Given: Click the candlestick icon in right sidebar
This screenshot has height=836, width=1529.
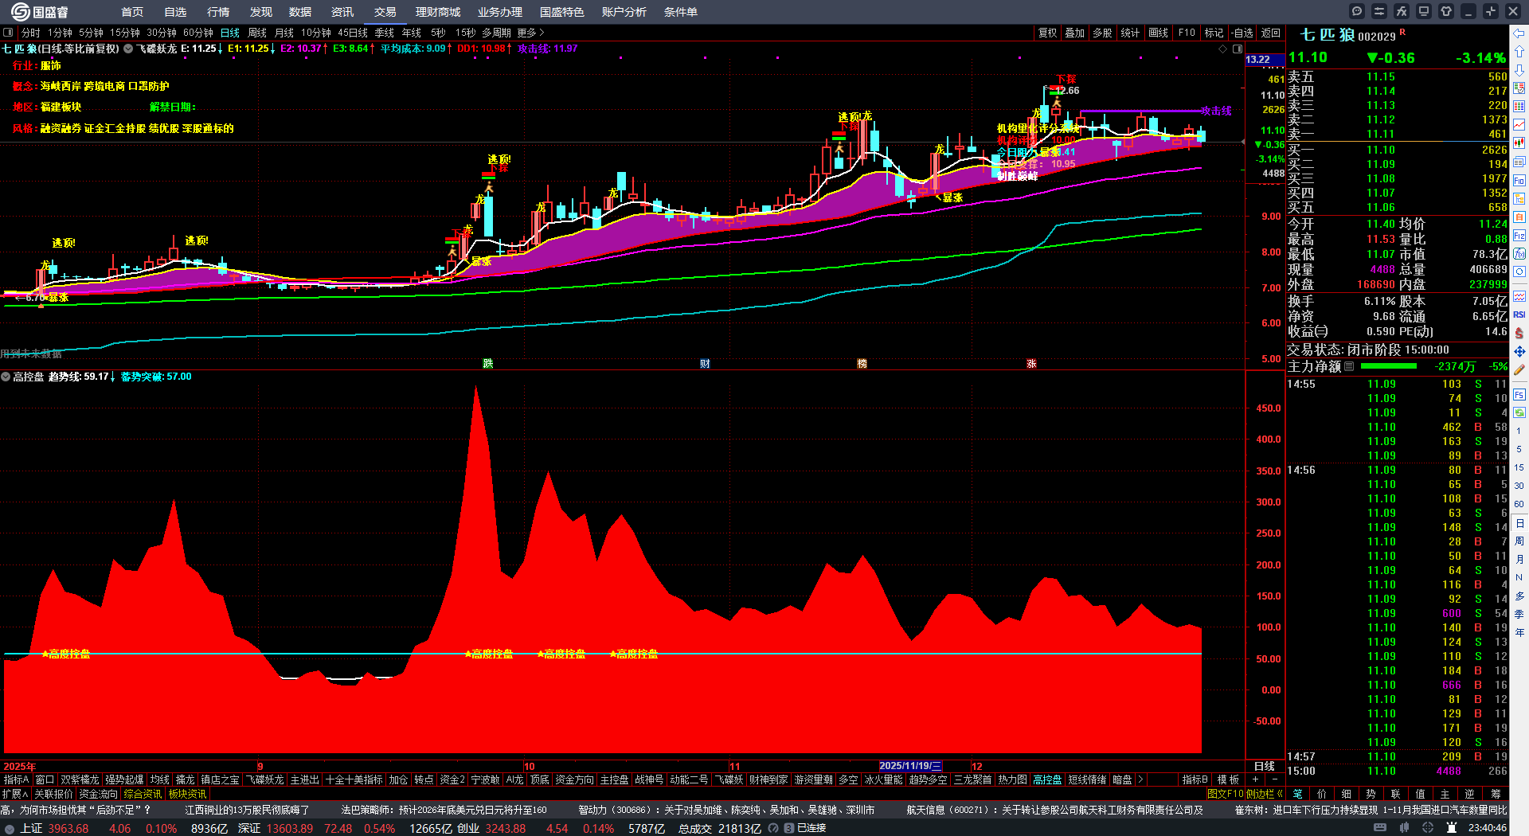Looking at the screenshot, I should click(1519, 143).
